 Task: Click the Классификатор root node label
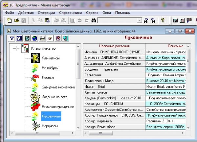click(x=43, y=48)
